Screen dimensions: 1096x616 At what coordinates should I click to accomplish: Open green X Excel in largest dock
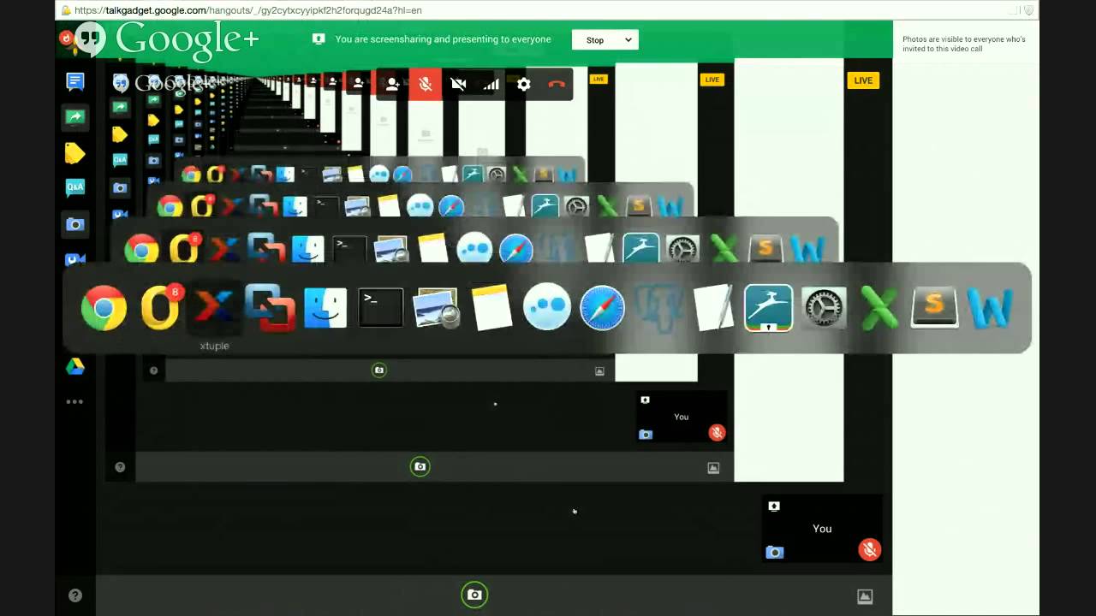879,308
